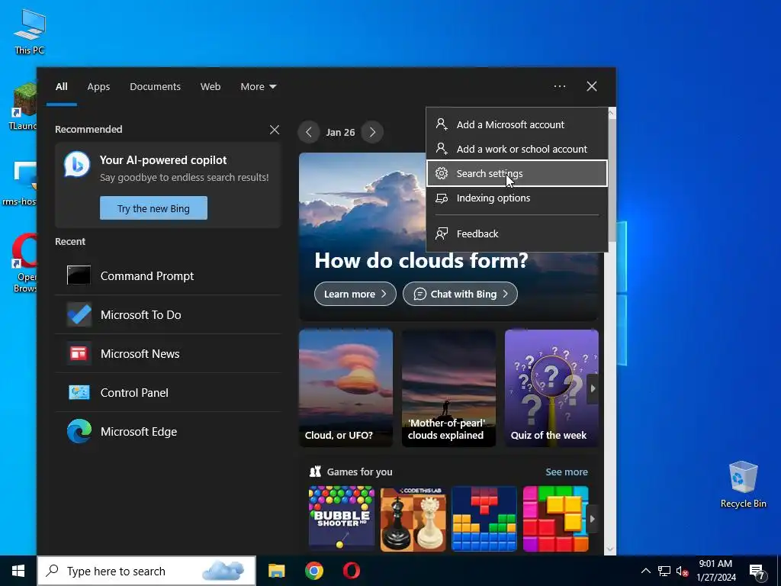This screenshot has height=586, width=781.
Task: Click the How do clouds form? headline
Action: [421, 260]
